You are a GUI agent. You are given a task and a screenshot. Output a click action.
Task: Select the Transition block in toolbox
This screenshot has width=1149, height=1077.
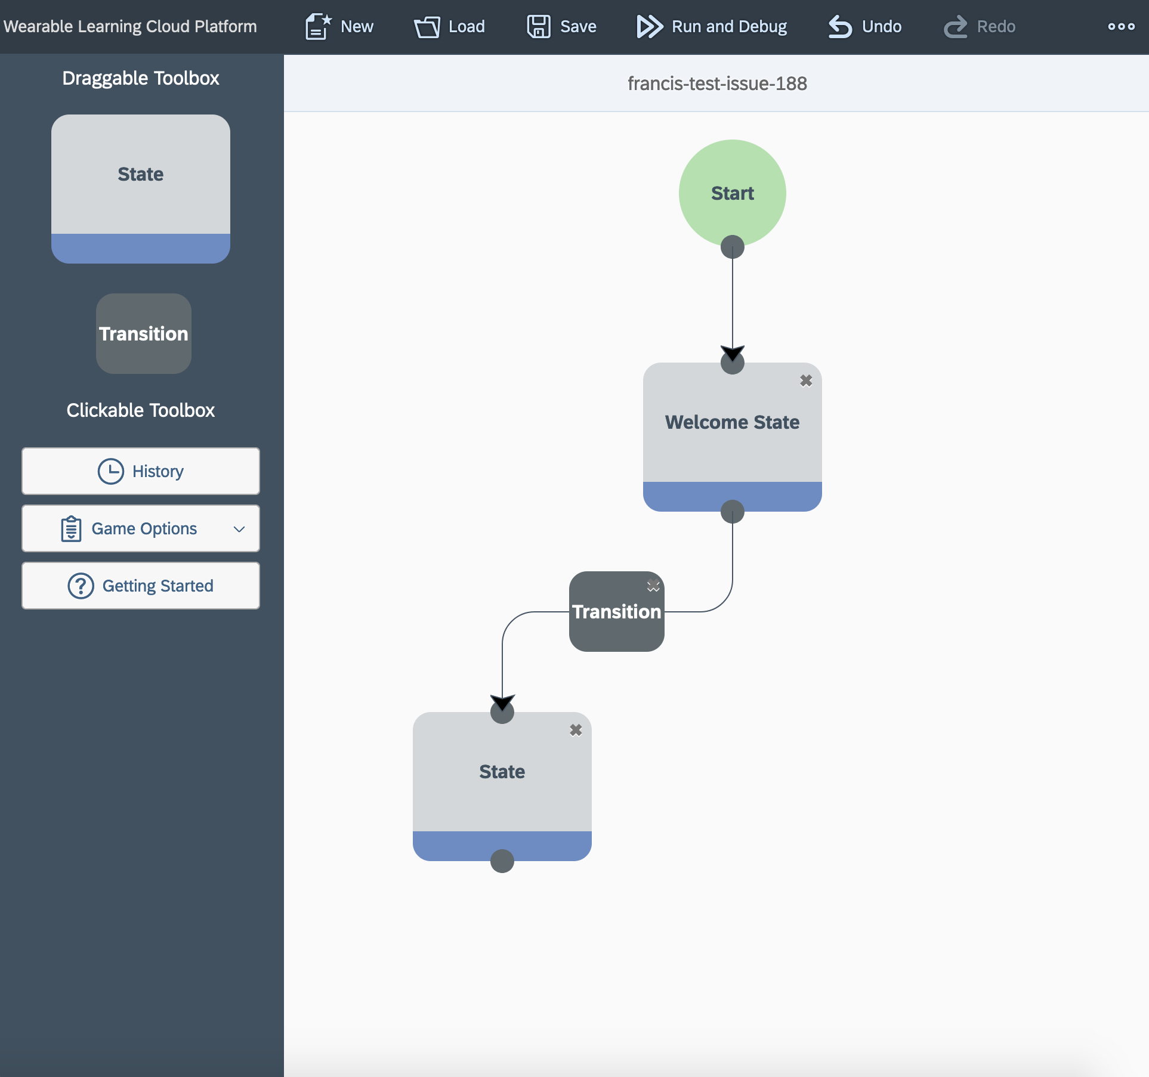[x=144, y=333]
